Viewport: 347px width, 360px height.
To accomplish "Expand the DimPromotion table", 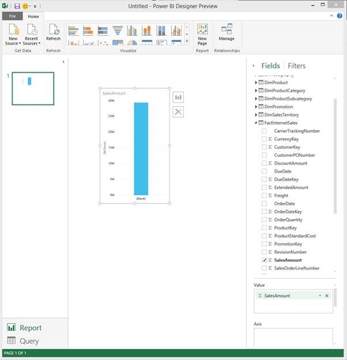I will tap(256, 107).
